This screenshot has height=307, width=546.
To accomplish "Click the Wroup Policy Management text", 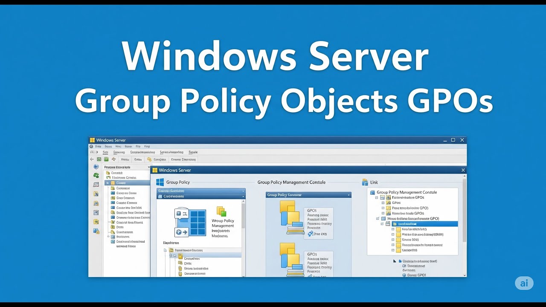I will [223, 223].
